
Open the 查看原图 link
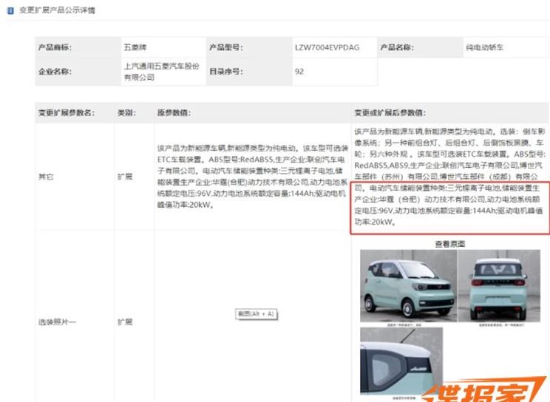point(450,243)
